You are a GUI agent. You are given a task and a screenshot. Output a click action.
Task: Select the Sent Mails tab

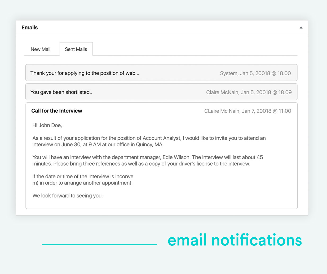pyautogui.click(x=76, y=49)
